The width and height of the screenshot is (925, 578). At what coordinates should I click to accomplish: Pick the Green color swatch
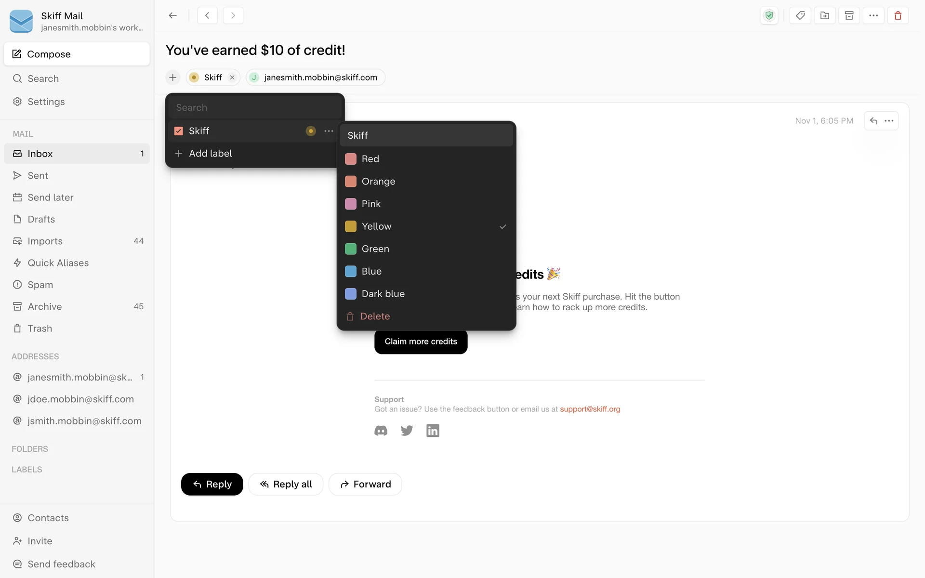(x=351, y=249)
